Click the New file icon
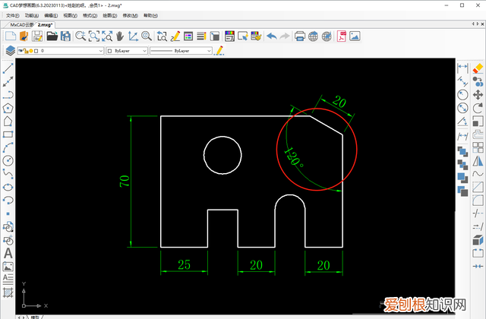The width and height of the screenshot is (486, 319). (11, 36)
